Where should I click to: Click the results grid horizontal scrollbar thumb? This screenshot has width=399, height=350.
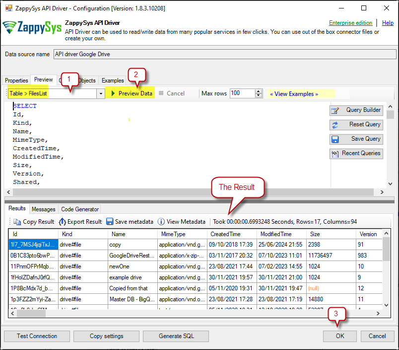point(31,313)
